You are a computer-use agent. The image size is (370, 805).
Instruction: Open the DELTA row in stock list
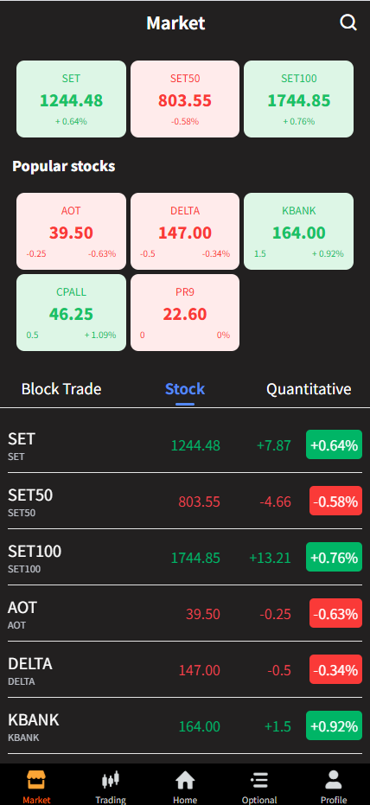click(x=185, y=669)
